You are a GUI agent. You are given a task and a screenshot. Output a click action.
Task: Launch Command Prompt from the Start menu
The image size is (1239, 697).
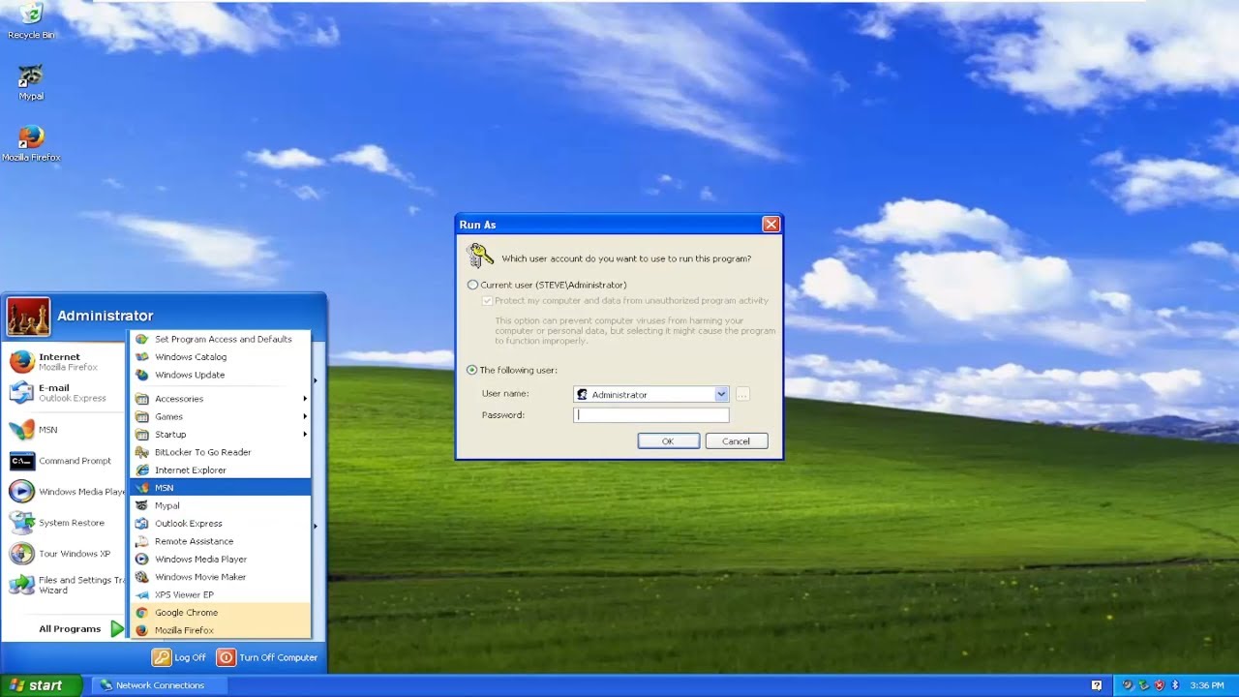(65, 461)
